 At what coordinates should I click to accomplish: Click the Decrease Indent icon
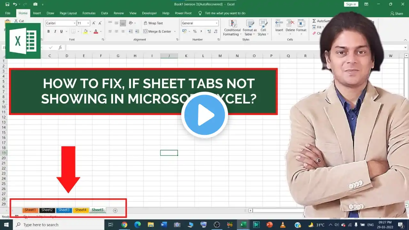[130, 31]
